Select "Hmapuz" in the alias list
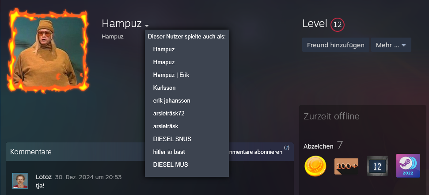Viewport: 429px width, 195px height. (164, 62)
